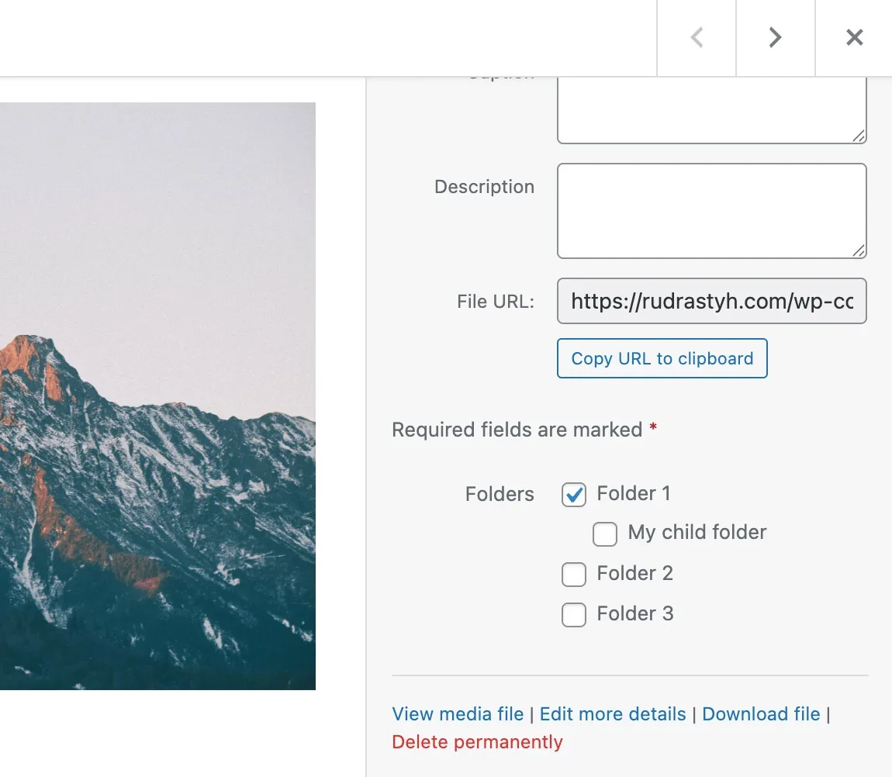Go to the previous media item
Viewport: 892px width, 777px height.
[x=697, y=37]
